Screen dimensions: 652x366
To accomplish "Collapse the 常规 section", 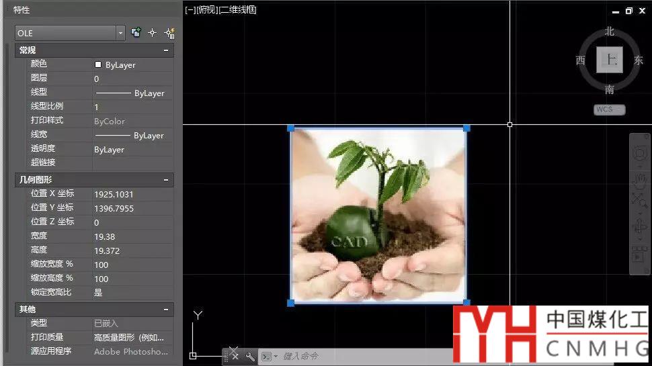I will tap(166, 50).
